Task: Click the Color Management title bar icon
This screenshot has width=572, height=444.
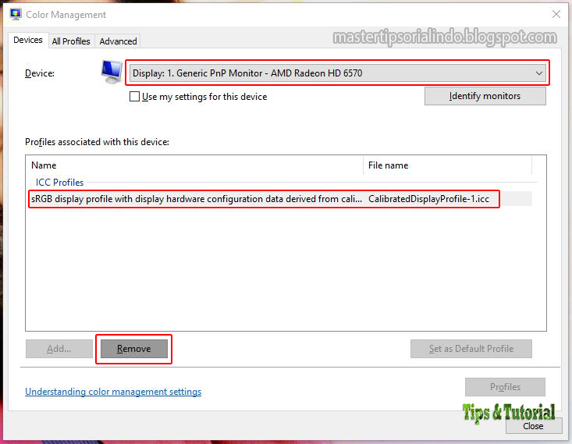Action: click(x=16, y=14)
